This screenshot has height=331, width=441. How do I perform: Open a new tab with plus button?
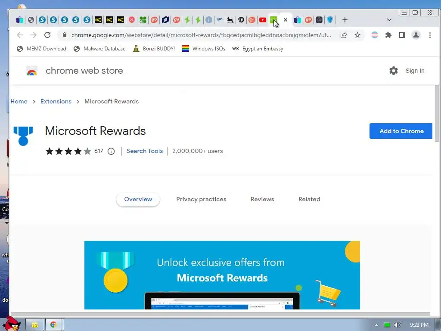pyautogui.click(x=345, y=20)
